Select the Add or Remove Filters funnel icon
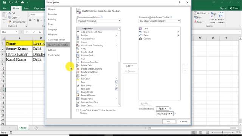 78,32
